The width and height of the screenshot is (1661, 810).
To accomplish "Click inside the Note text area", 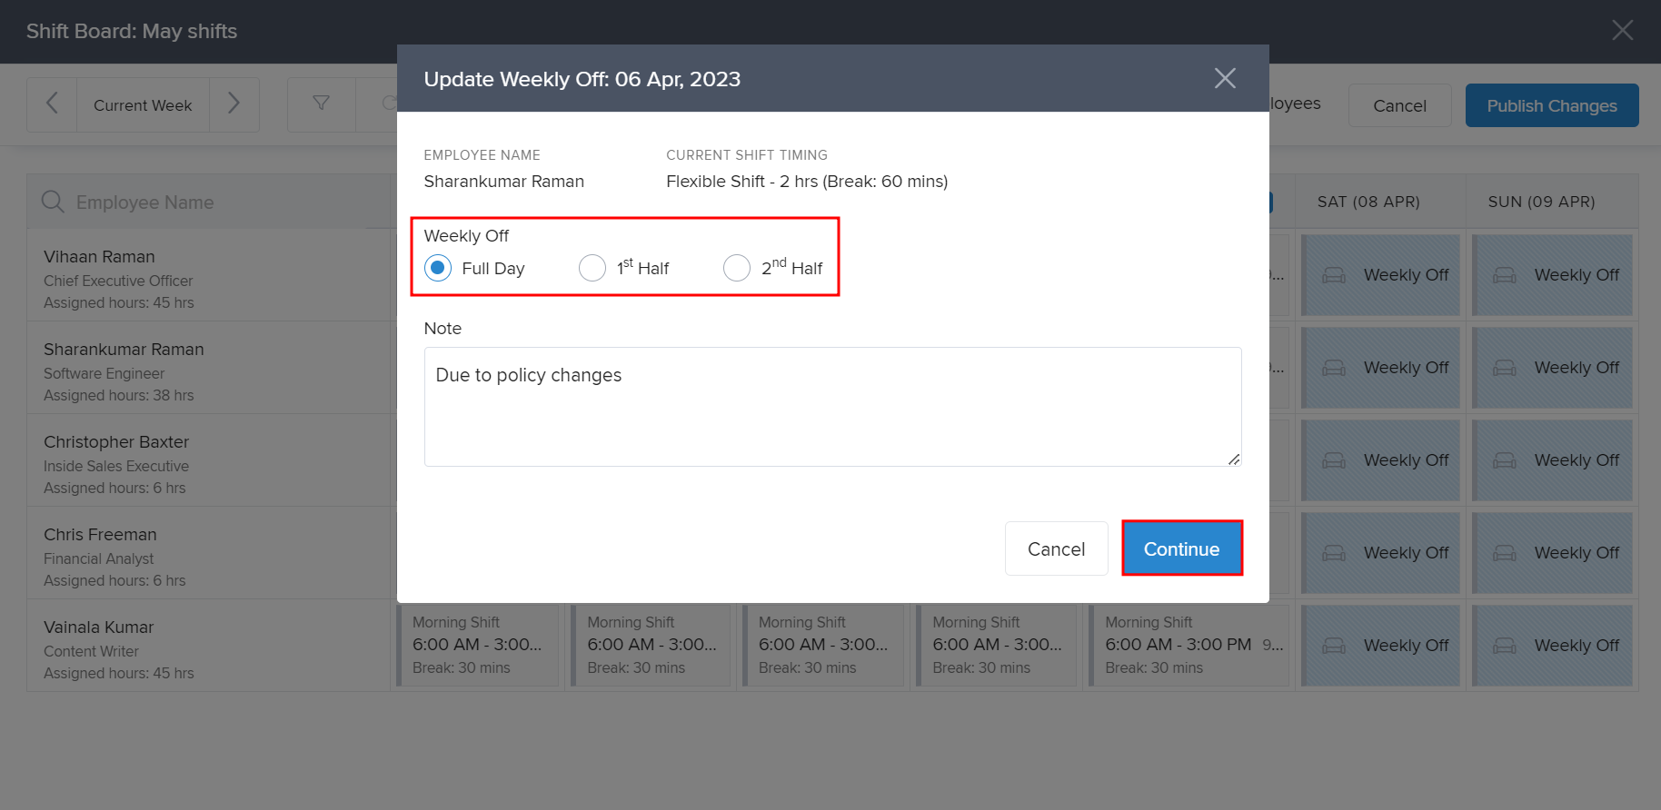I will (x=832, y=407).
